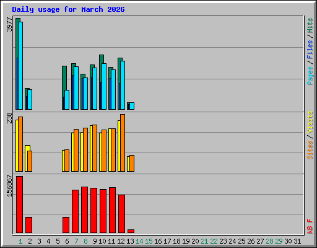Screen dimensions: 317x248
Task: Click the cyan pages bar for day 13
Action: click(x=132, y=106)
